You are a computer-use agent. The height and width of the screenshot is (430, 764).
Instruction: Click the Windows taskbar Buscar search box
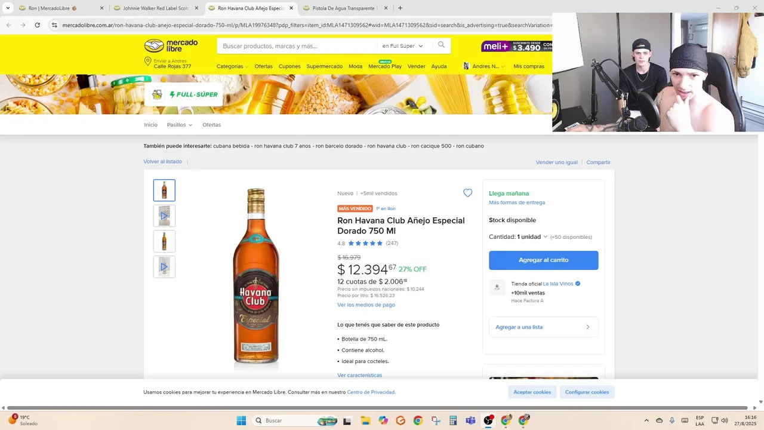coord(296,420)
